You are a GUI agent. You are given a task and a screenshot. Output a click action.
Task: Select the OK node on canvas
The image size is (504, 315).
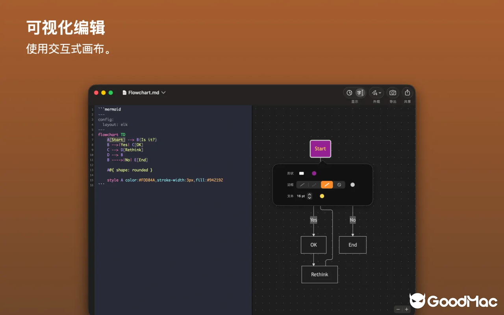click(314, 245)
